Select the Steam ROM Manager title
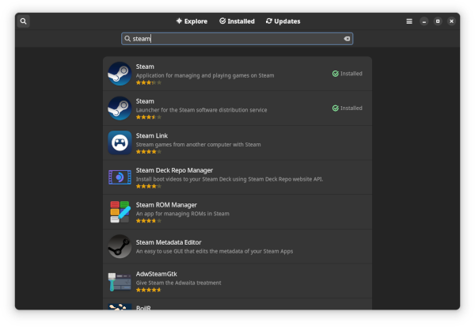Screen dimensions: 475x327 166,205
